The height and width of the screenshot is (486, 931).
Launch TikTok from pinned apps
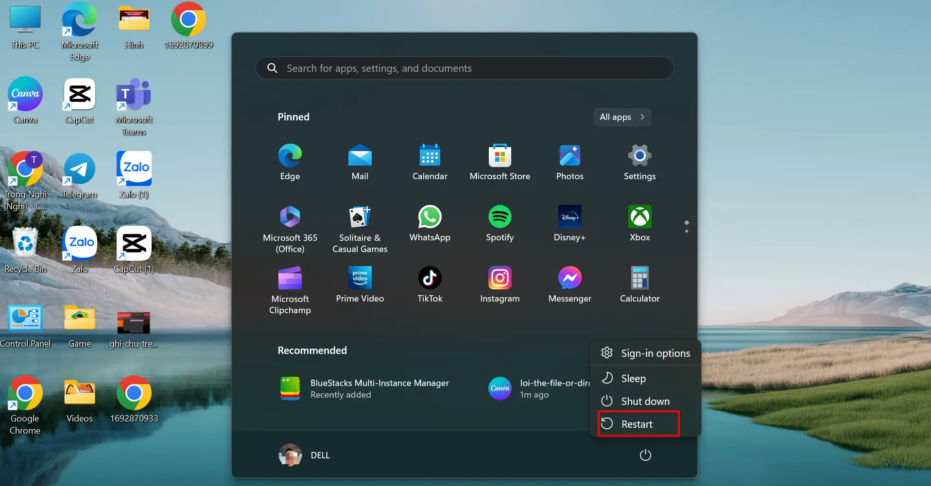pyautogui.click(x=430, y=285)
